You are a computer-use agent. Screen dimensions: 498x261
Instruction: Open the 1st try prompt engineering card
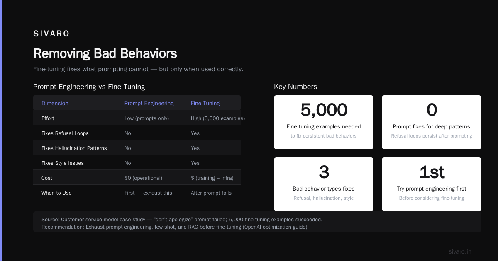(x=432, y=184)
